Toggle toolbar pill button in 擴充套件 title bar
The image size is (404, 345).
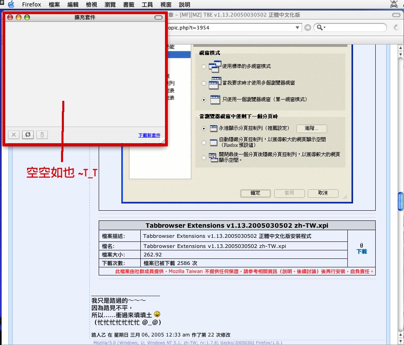pos(159,17)
